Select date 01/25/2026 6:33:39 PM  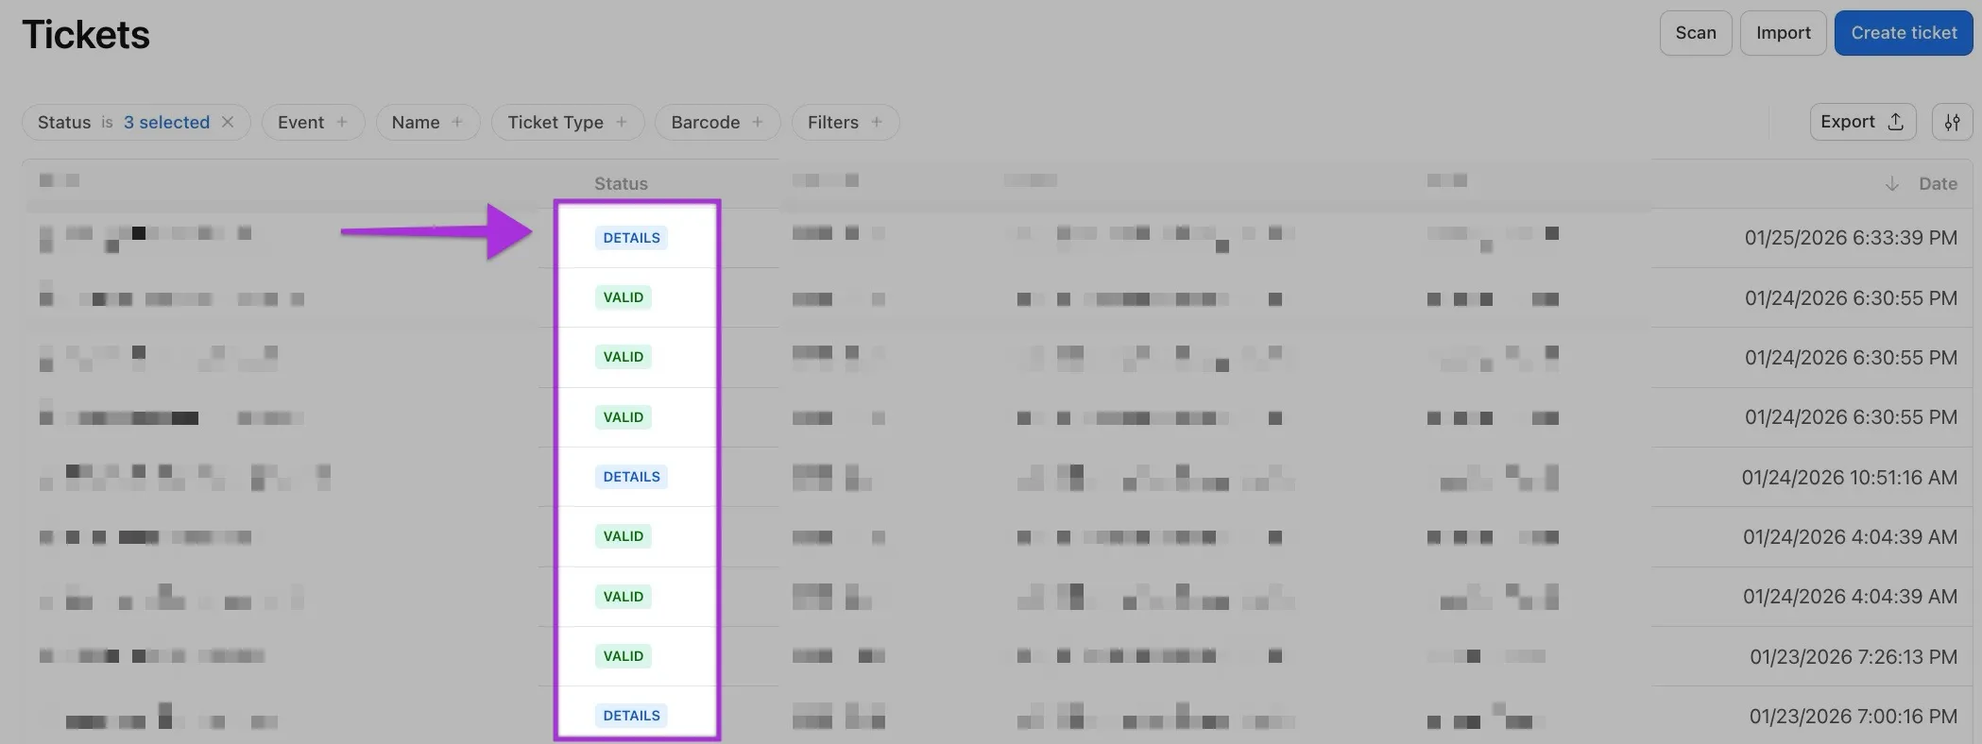pos(1851,238)
